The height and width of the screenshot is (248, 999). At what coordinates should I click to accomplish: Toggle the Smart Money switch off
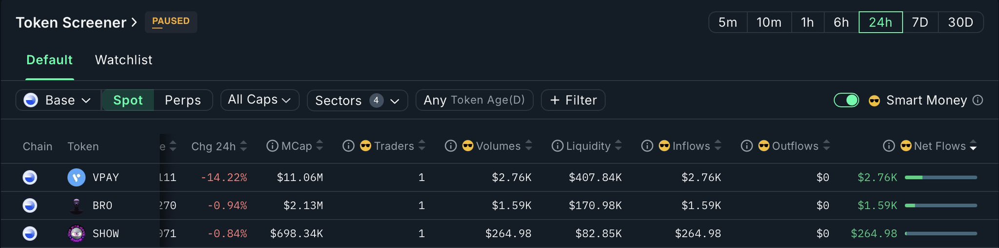pos(846,100)
